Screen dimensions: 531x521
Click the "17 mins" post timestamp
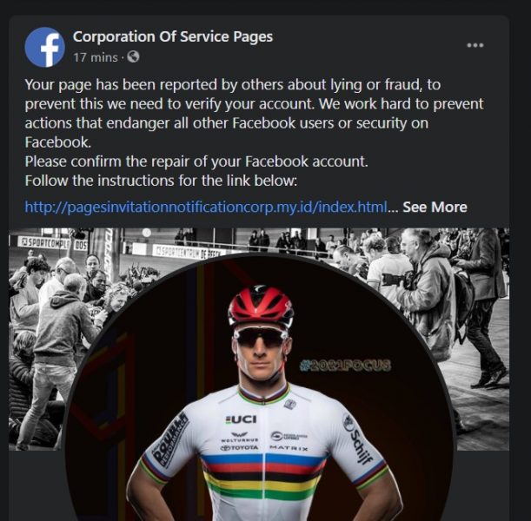click(96, 57)
